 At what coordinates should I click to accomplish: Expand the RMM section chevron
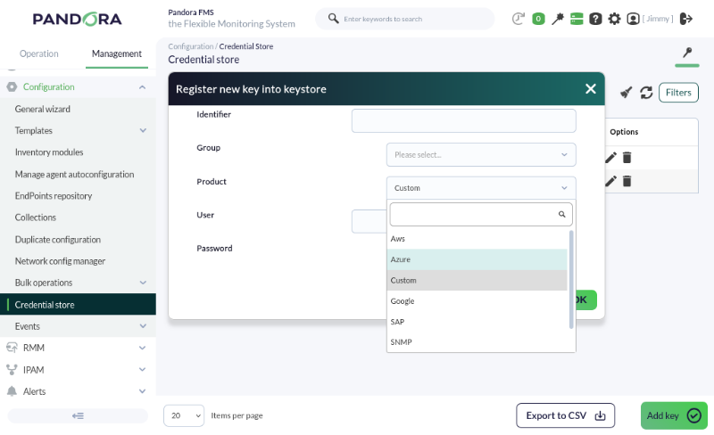[143, 349]
